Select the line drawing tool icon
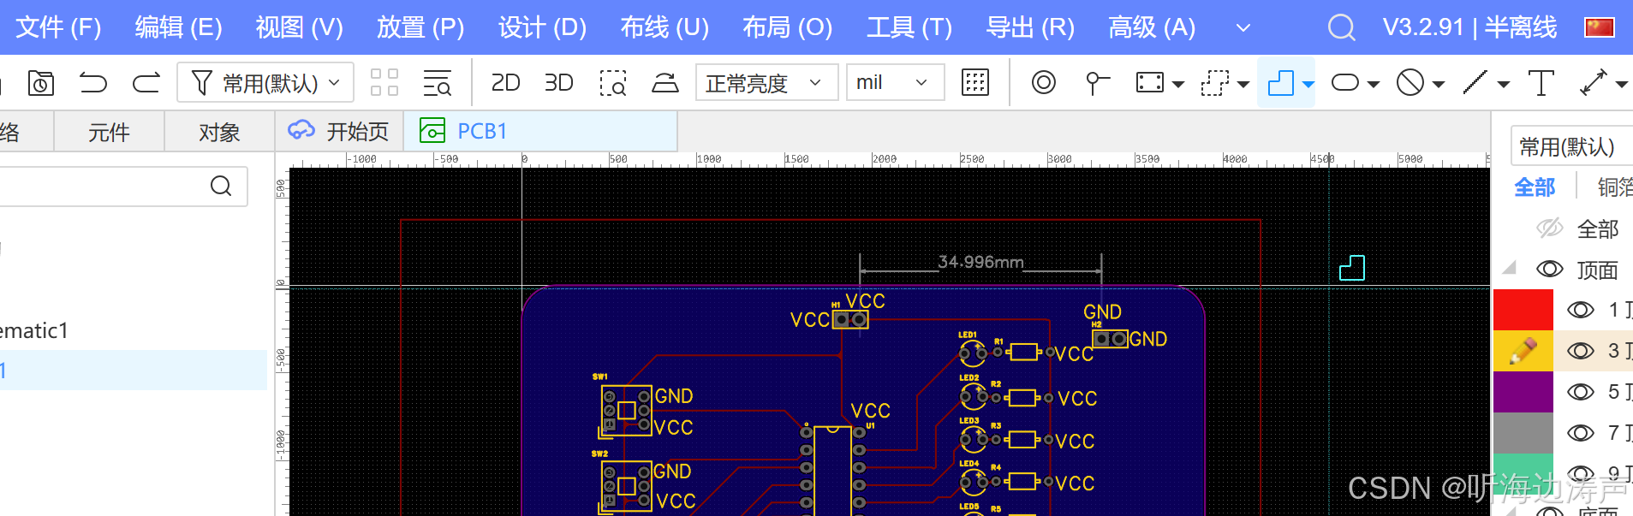The height and width of the screenshot is (516, 1633). point(1475,83)
